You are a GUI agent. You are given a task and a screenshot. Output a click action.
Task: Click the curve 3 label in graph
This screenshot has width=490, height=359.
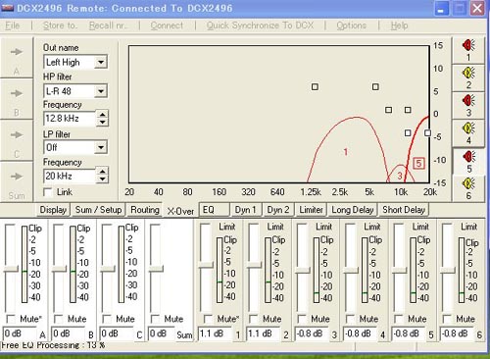[x=400, y=176]
